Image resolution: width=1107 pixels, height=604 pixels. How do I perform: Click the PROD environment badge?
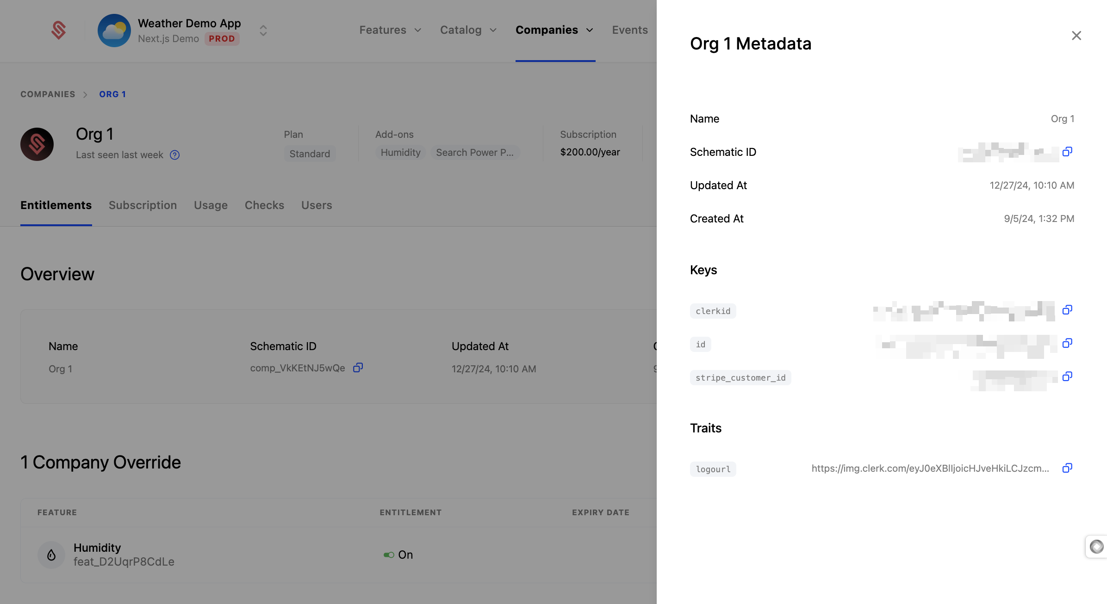coord(222,39)
